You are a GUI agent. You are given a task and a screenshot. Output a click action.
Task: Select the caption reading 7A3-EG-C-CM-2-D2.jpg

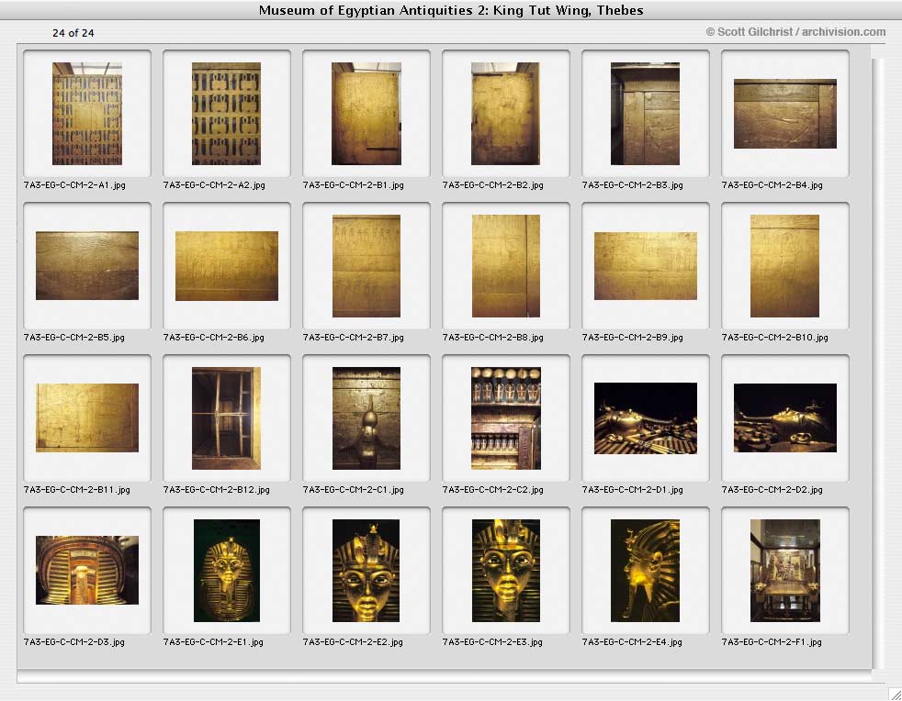(772, 490)
